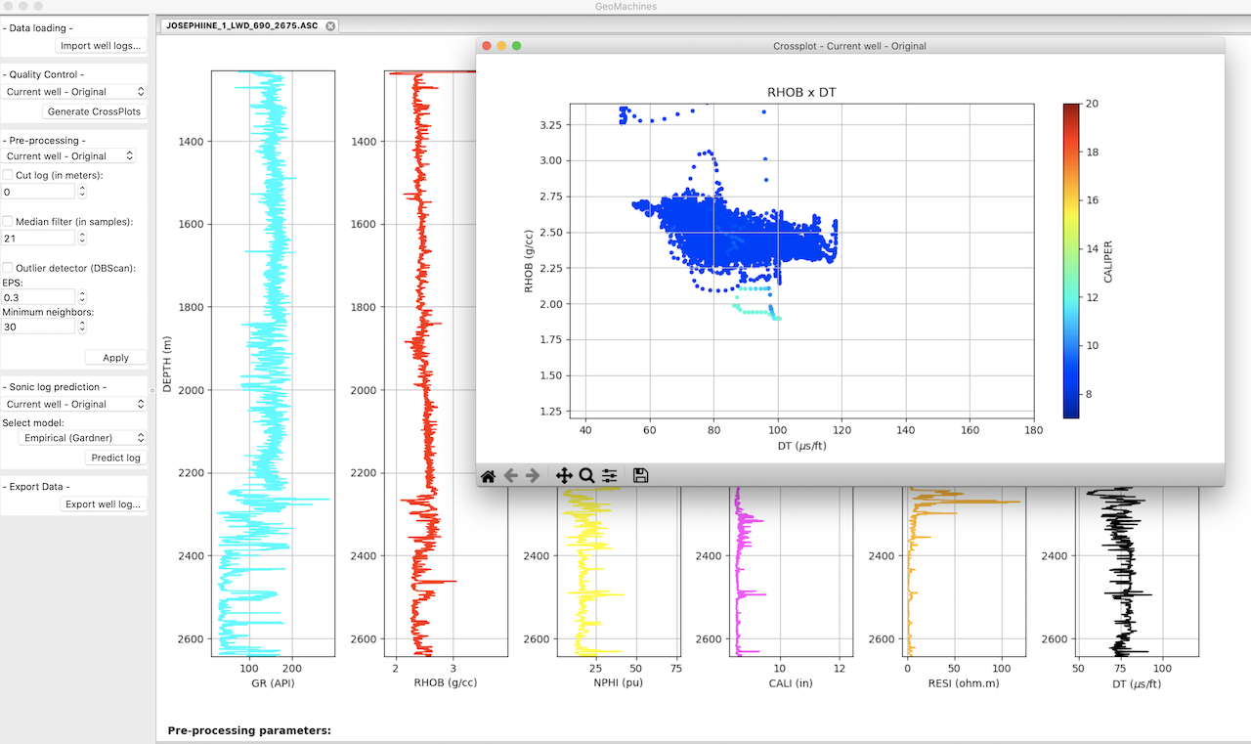Click Import well logs button
Image resolution: width=1251 pixels, height=744 pixels.
[x=101, y=45]
